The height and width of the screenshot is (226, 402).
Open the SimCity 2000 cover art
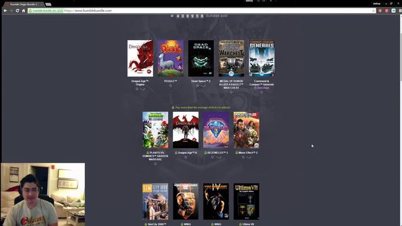(155, 202)
